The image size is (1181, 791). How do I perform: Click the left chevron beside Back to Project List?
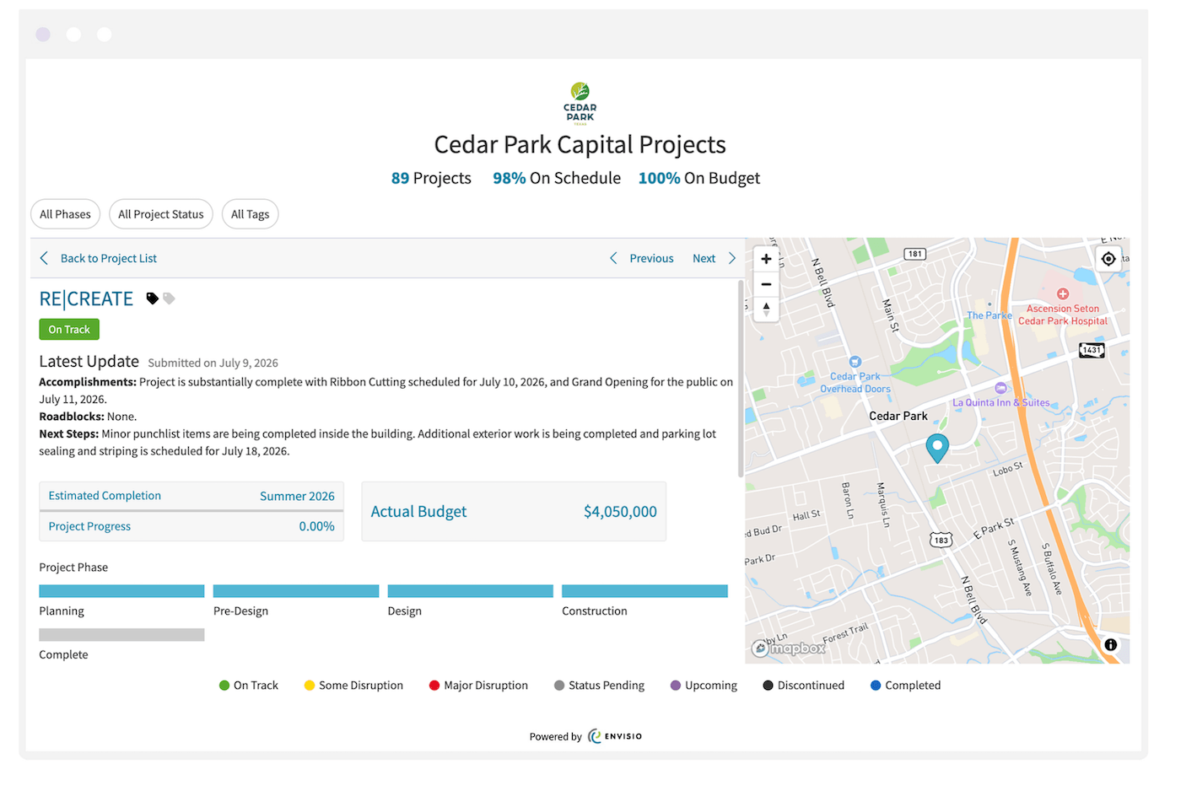coord(44,258)
